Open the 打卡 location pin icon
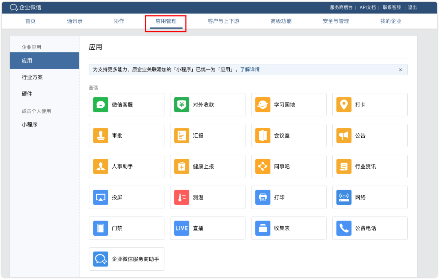Screen dimensions: 439x279 344,105
